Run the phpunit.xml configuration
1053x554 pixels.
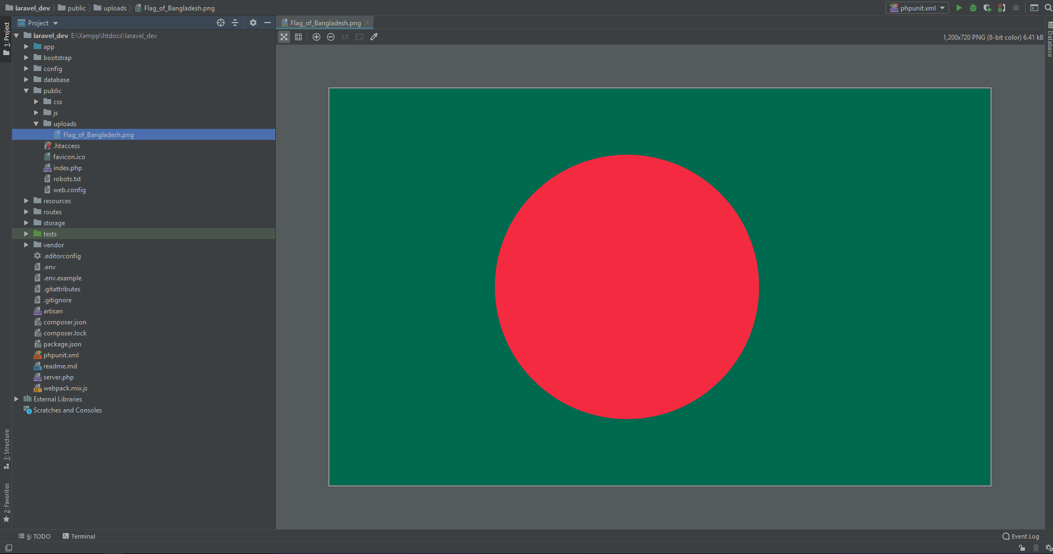(959, 8)
